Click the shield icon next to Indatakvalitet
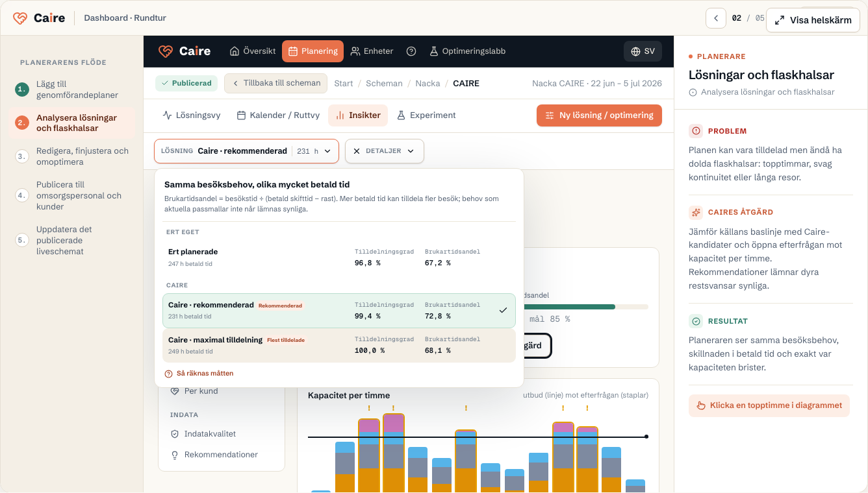868x493 pixels. tap(174, 434)
